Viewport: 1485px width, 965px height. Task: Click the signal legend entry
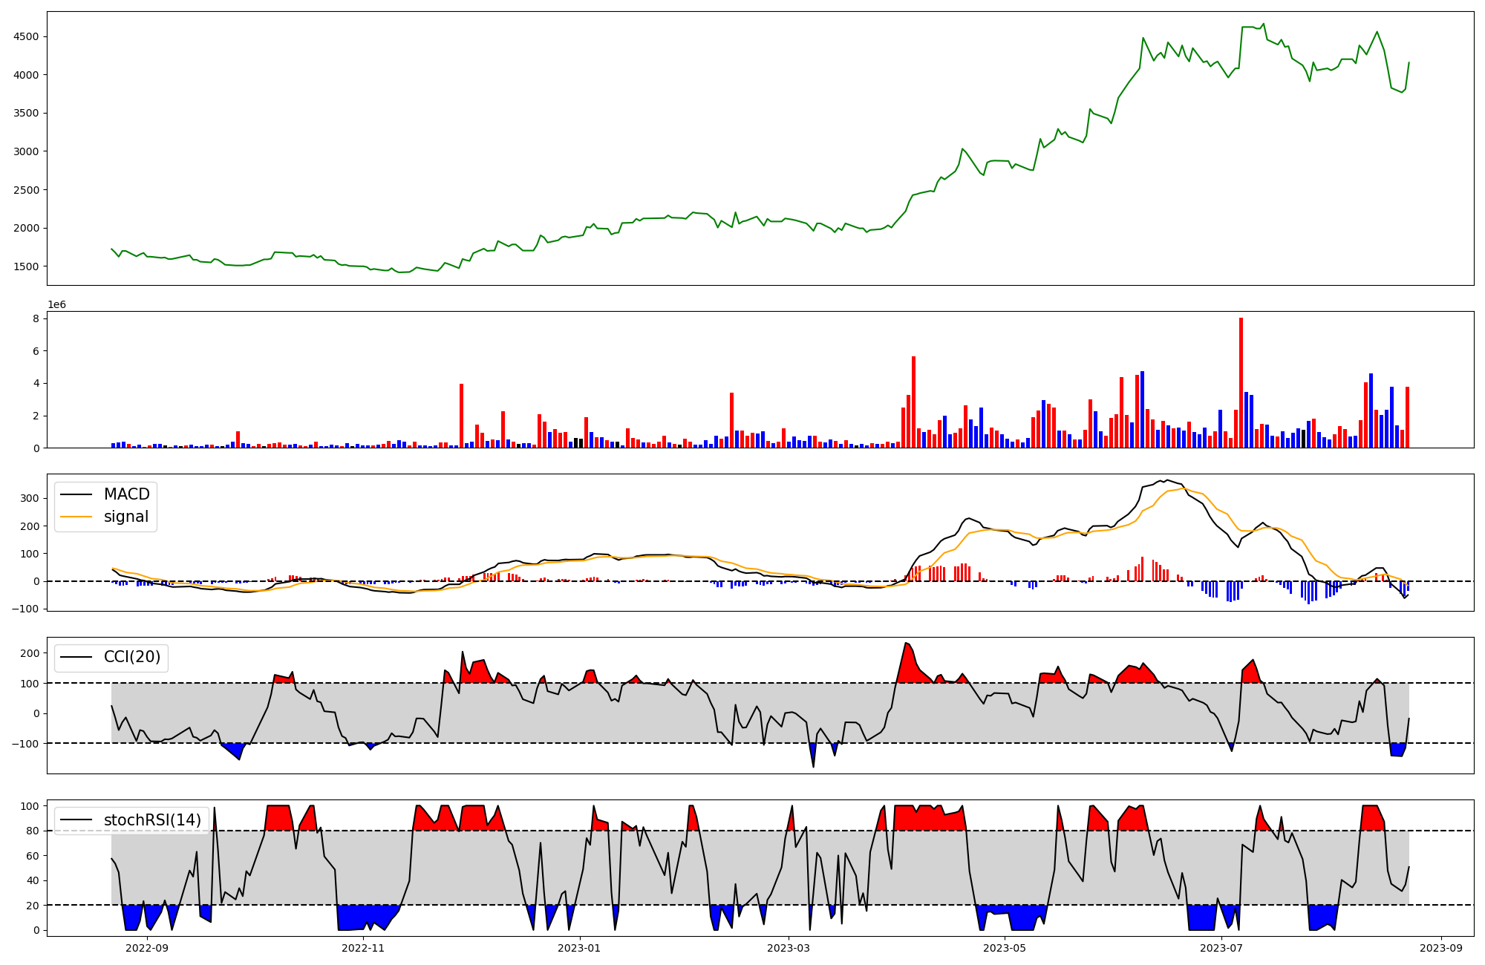coord(126,517)
